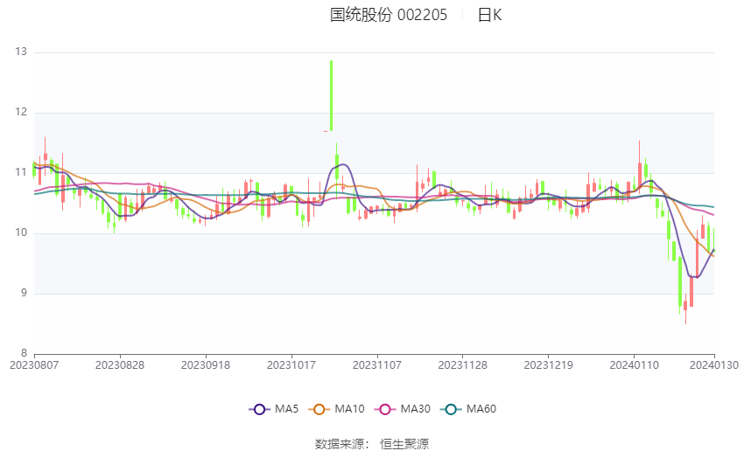Click the chart title 国统股份 002205

(389, 15)
